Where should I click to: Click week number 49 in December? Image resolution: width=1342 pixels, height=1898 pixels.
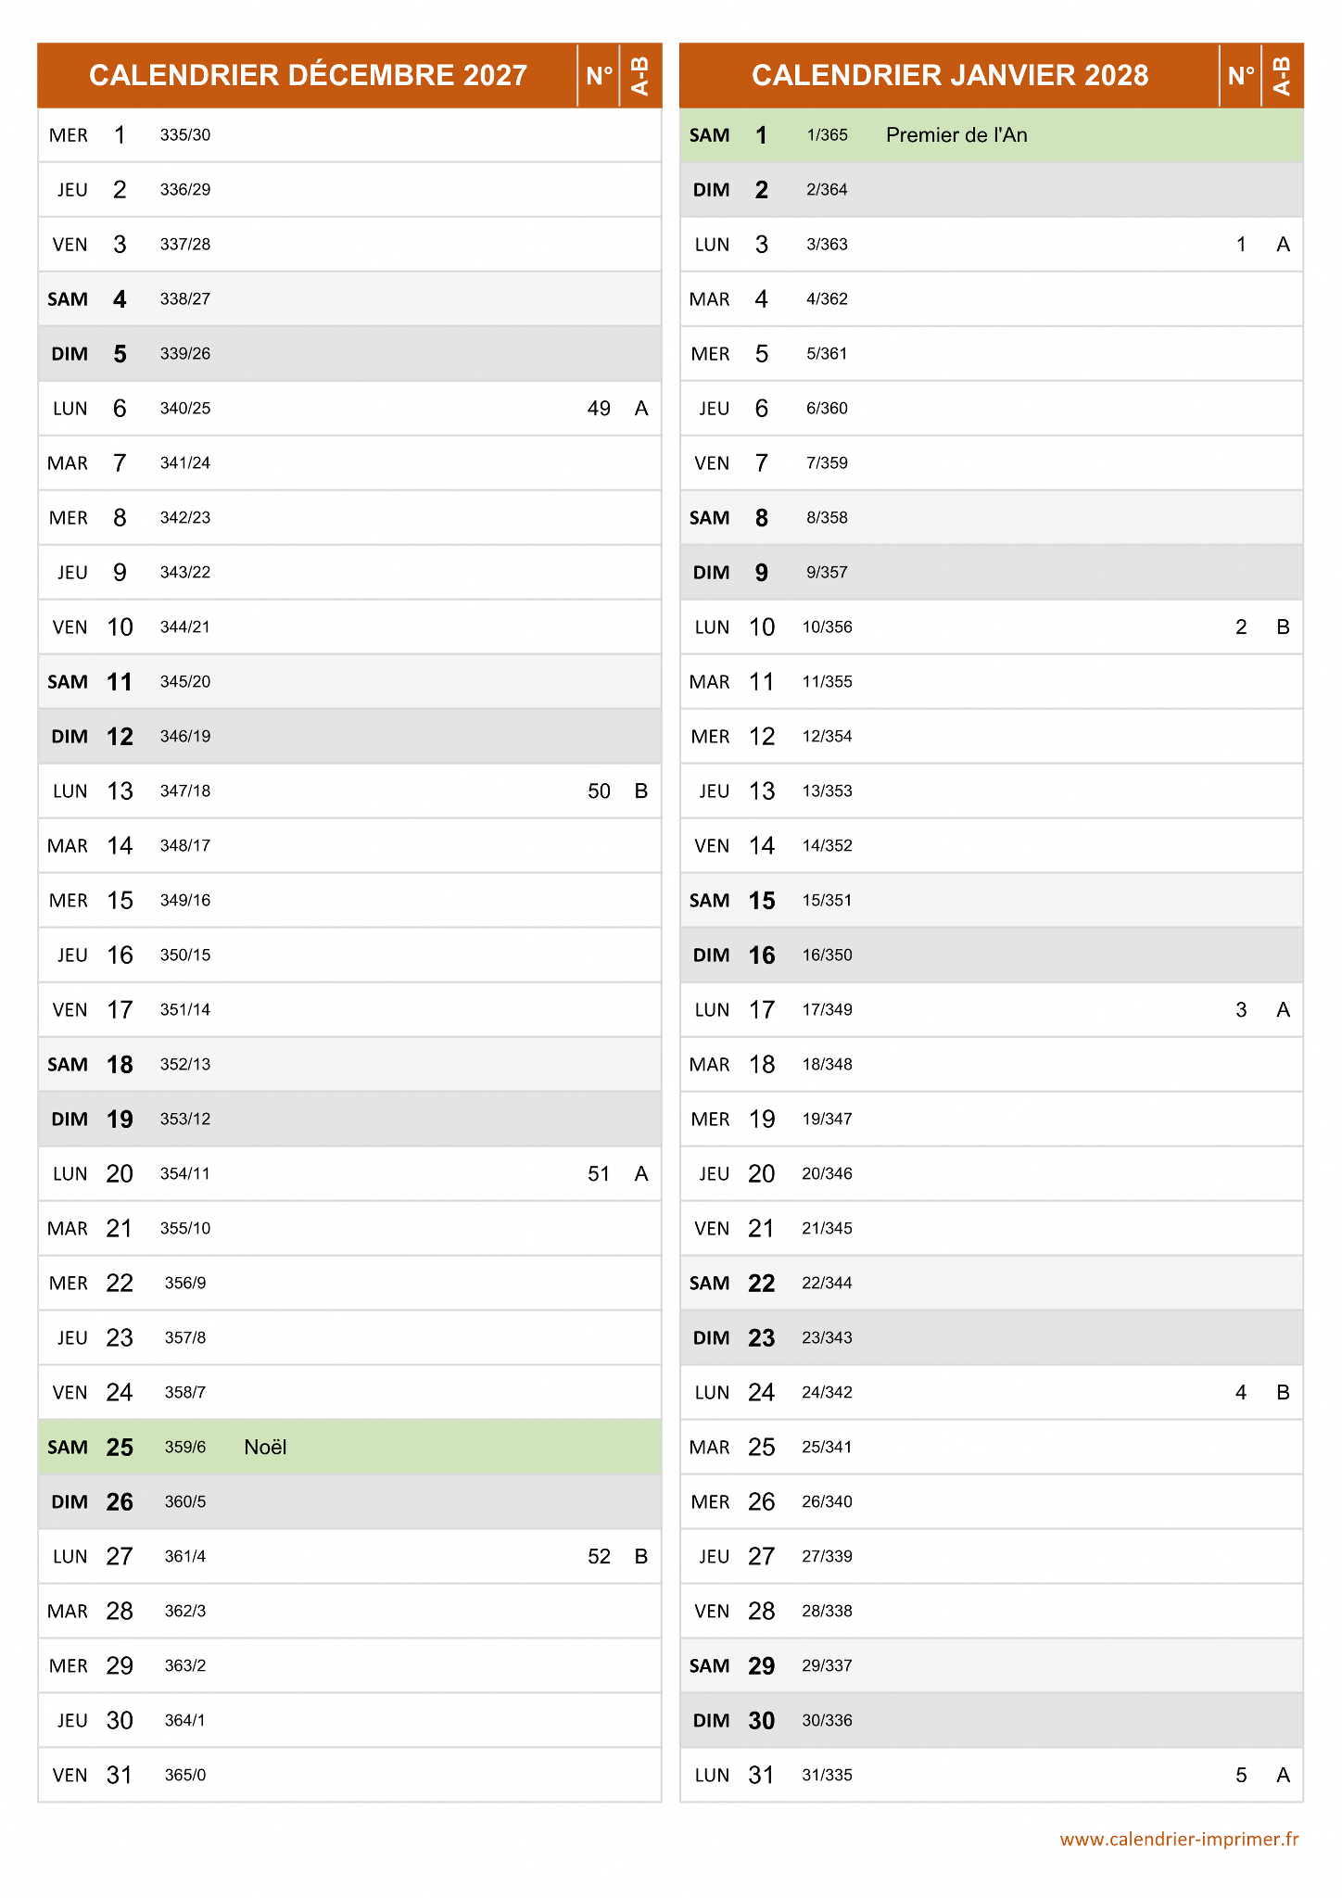tap(599, 409)
